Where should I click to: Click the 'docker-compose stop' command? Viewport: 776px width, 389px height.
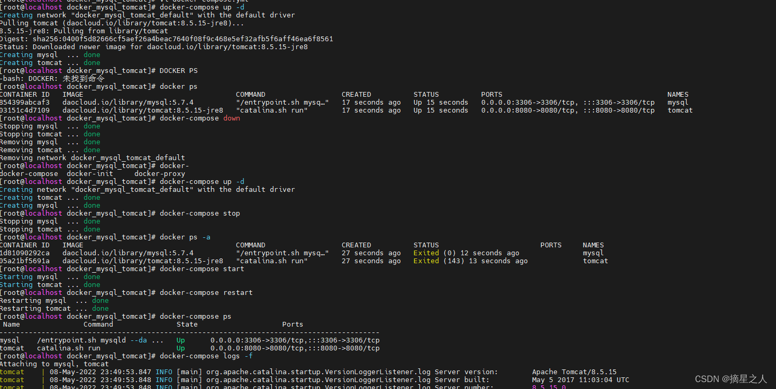pyautogui.click(x=199, y=214)
